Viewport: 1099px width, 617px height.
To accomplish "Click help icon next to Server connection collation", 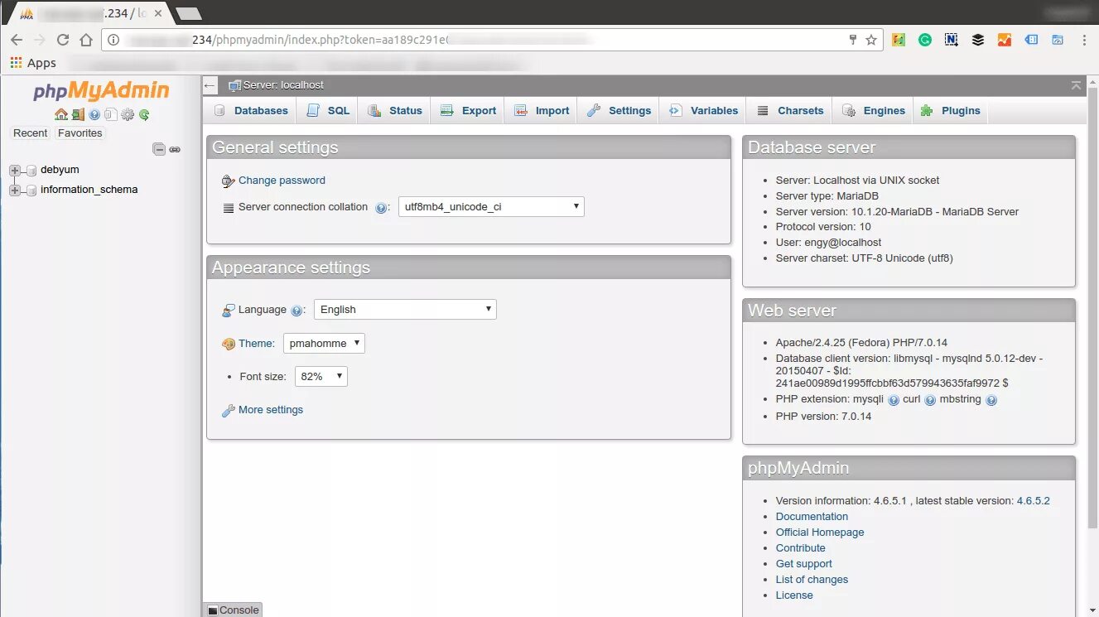I will 381,208.
